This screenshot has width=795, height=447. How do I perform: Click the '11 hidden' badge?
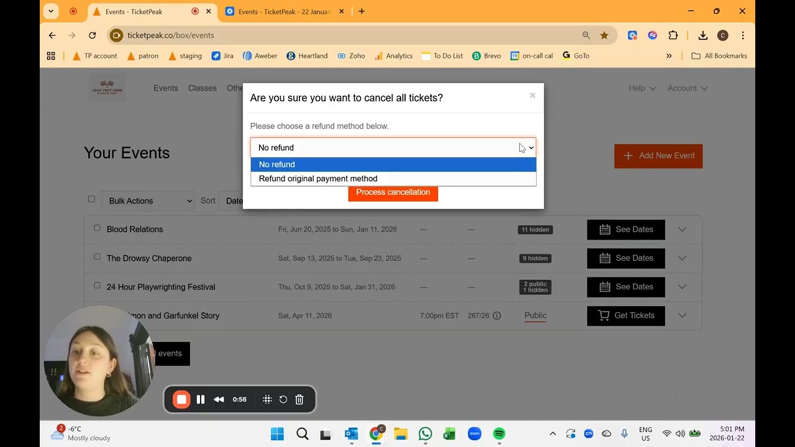[x=535, y=230]
